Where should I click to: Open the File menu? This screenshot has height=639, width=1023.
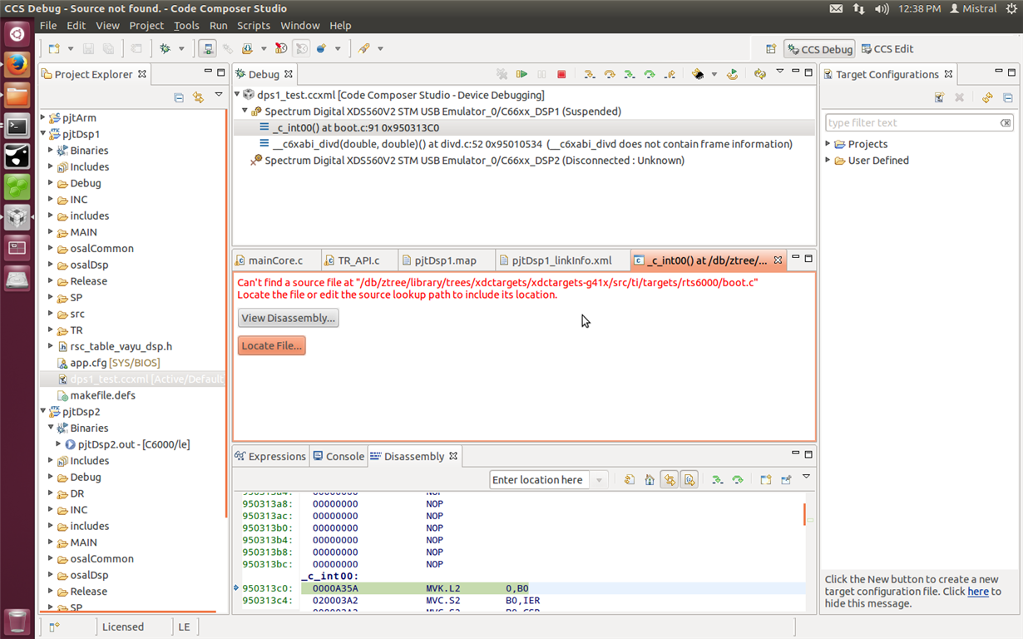point(48,26)
